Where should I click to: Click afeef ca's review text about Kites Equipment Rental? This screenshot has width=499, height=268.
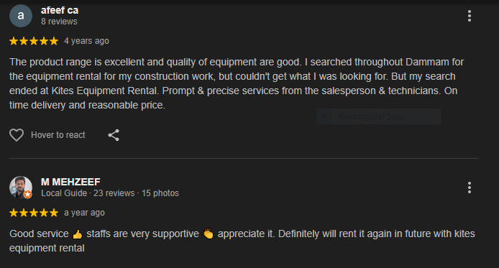[237, 83]
